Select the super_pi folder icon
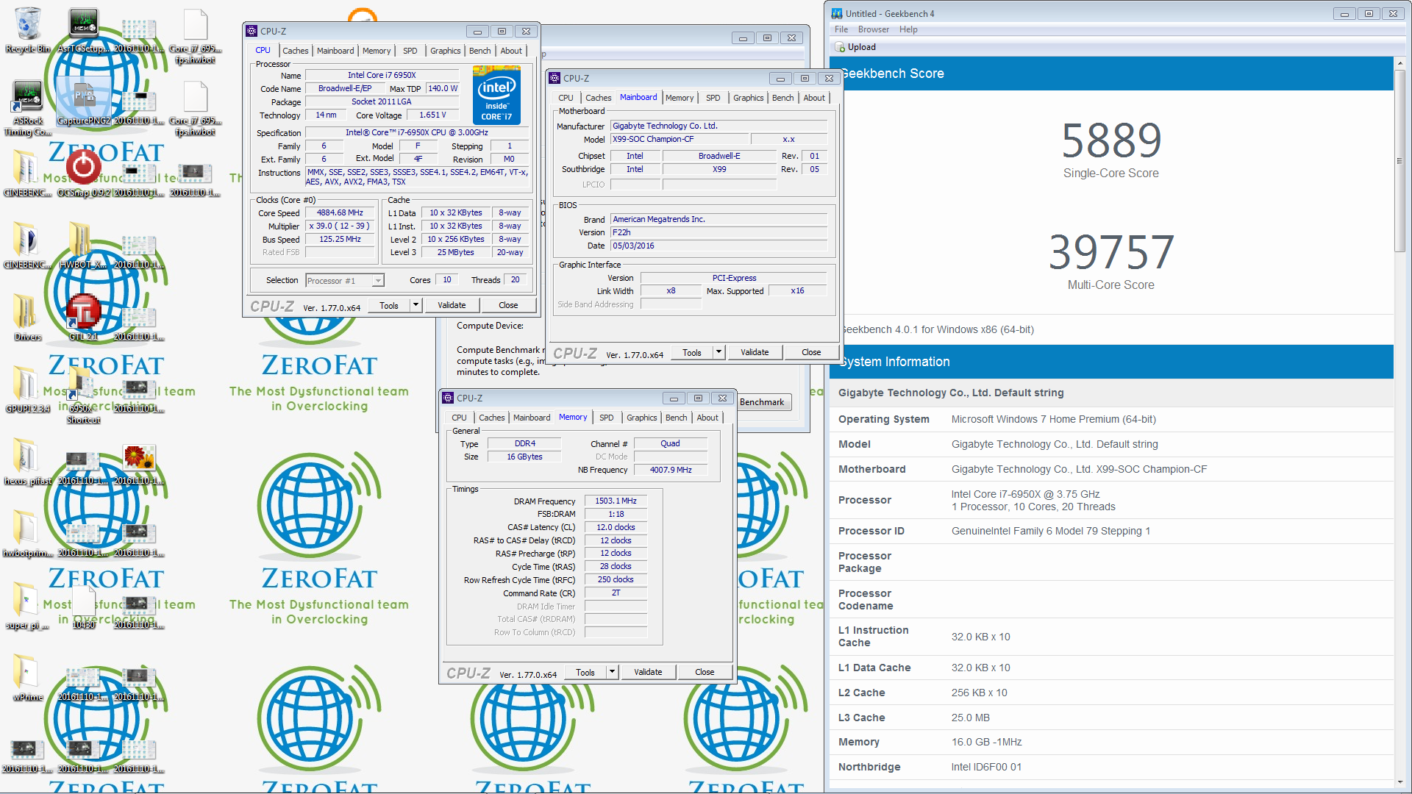This screenshot has height=794, width=1412. (25, 600)
